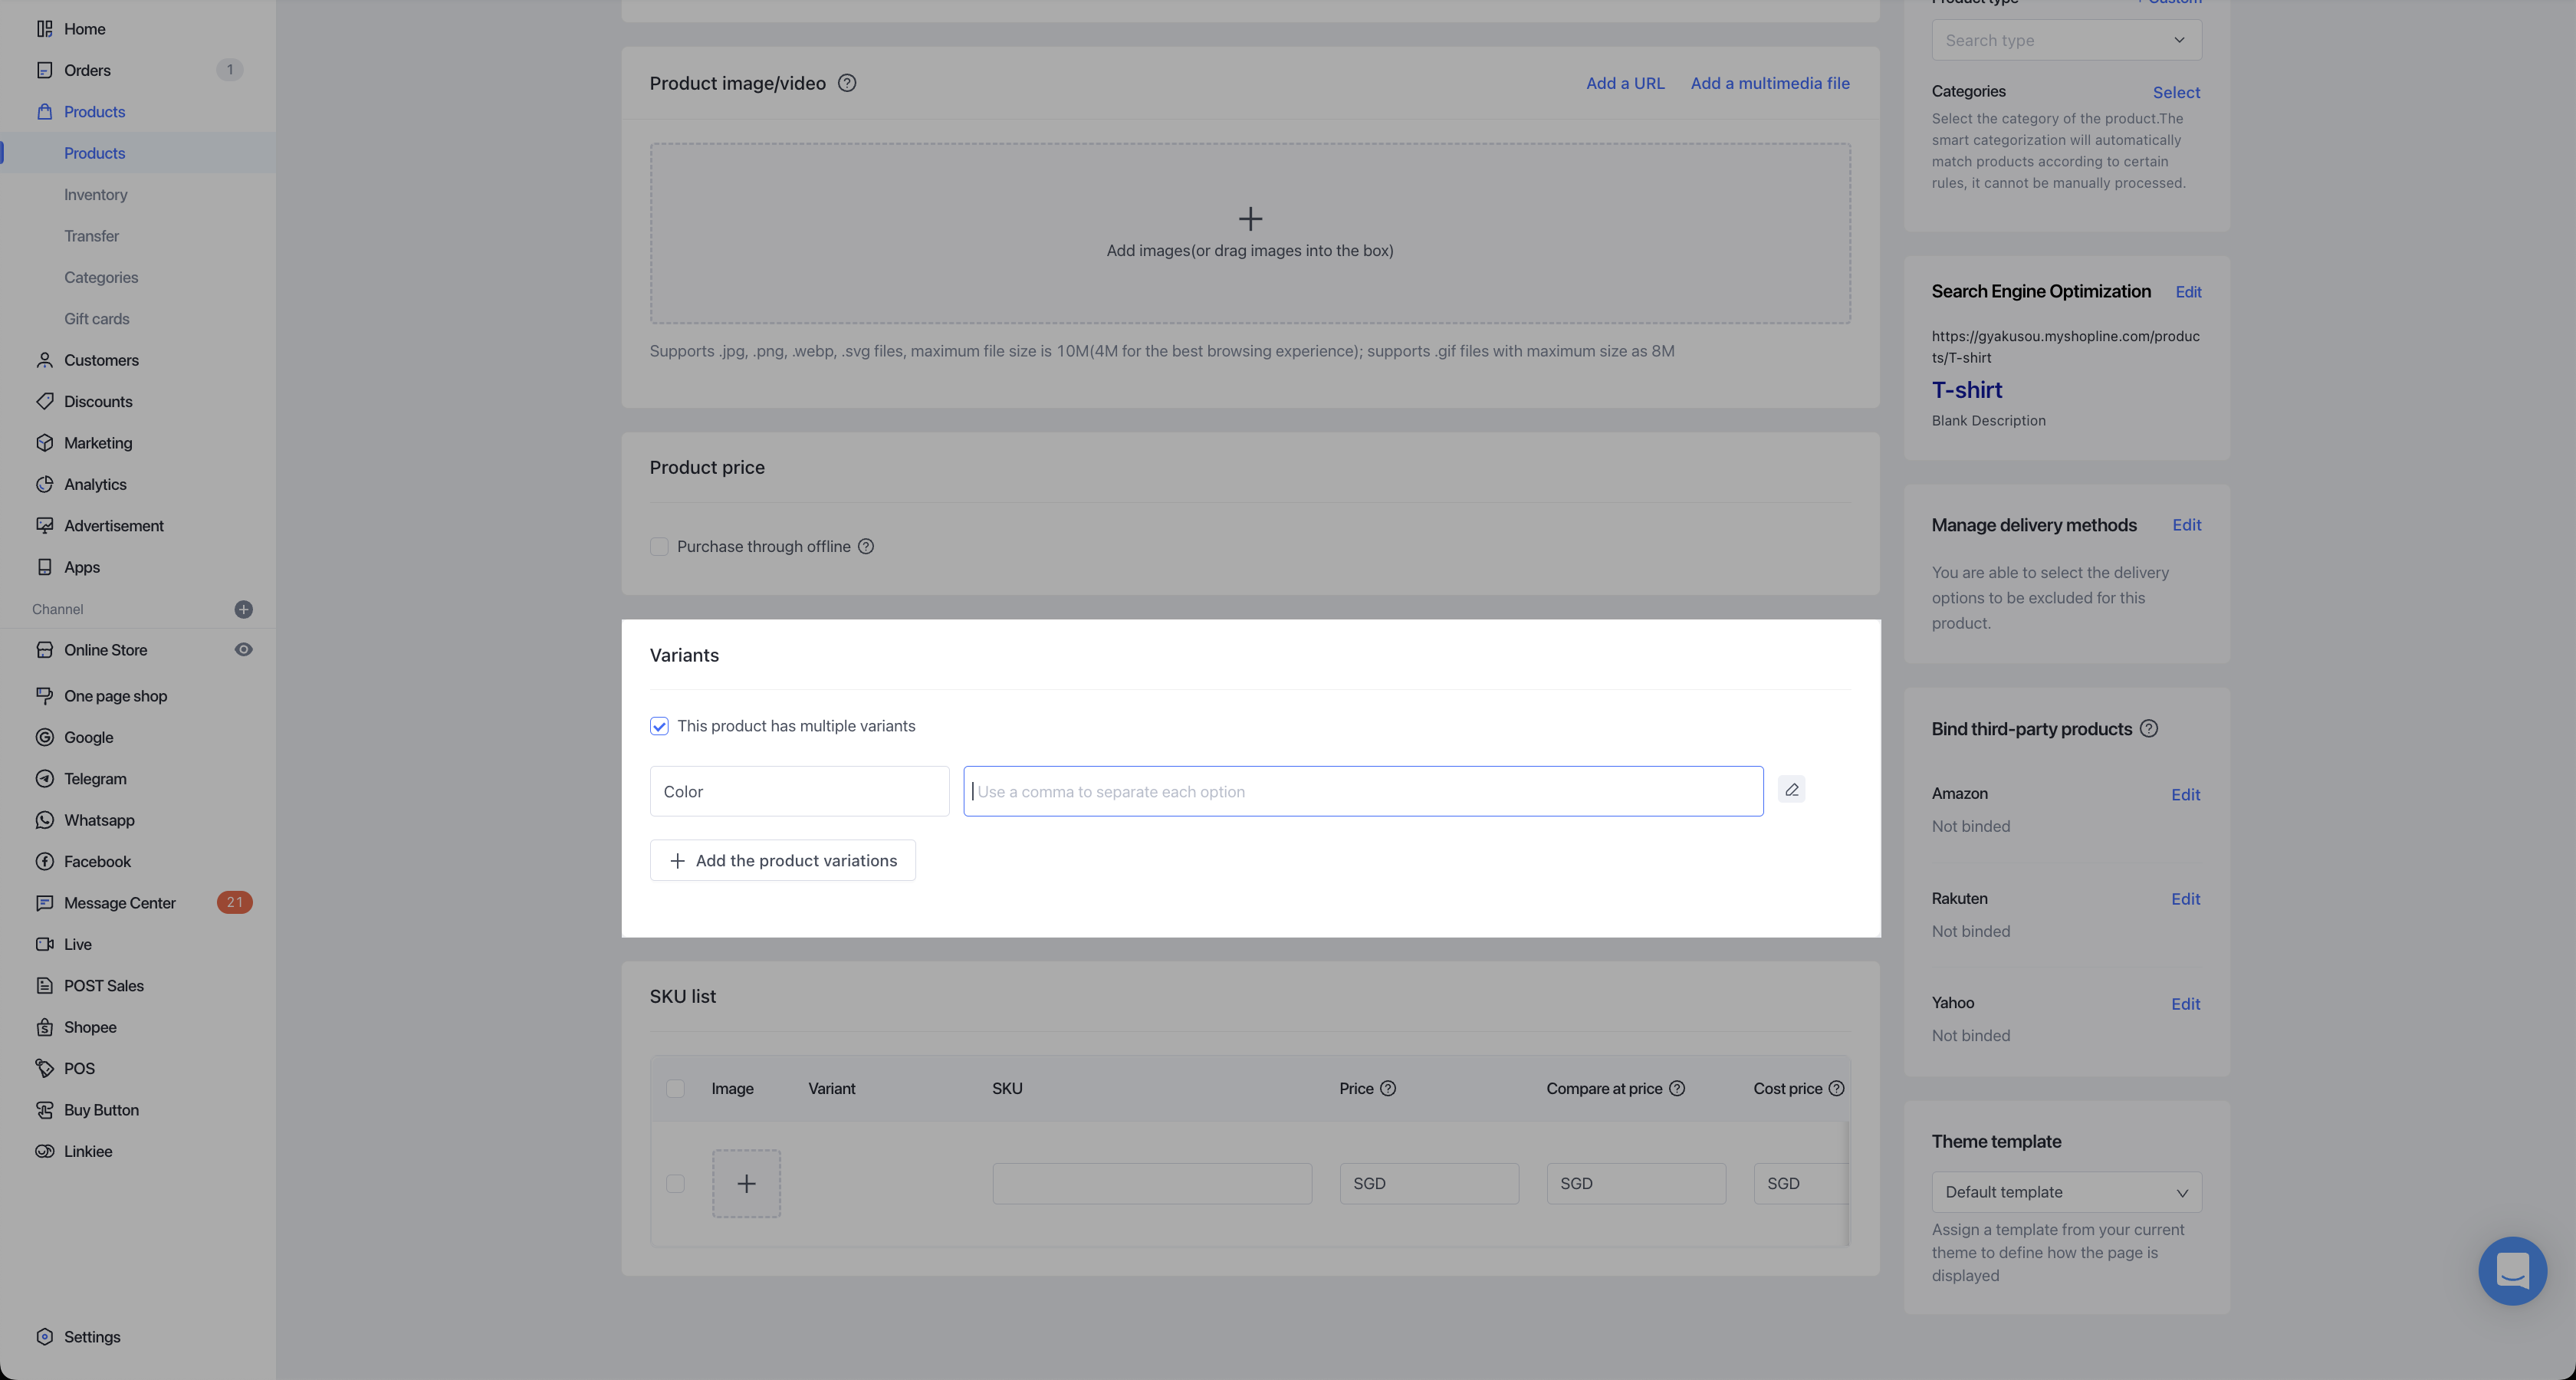Expand the Default template dropdown
The width and height of the screenshot is (2576, 1380).
pyautogui.click(x=2066, y=1192)
